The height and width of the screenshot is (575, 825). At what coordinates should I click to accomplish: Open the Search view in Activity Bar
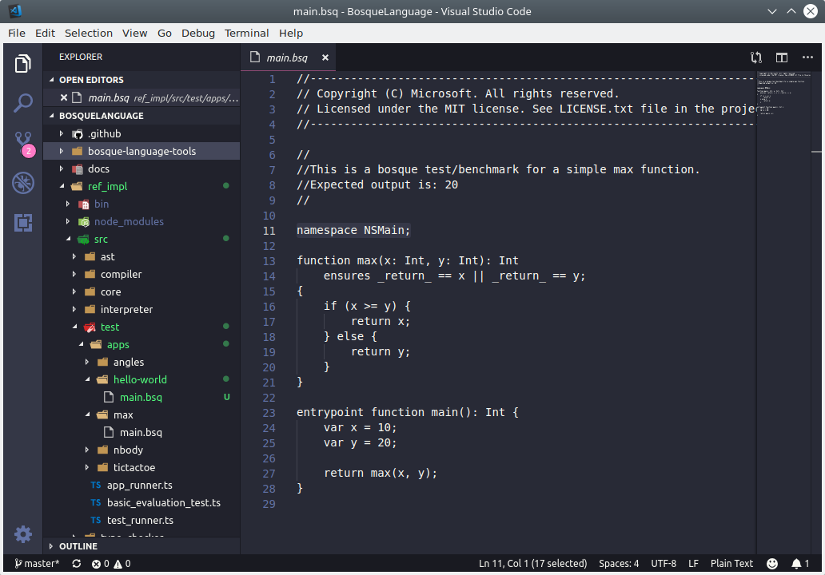tap(22, 105)
